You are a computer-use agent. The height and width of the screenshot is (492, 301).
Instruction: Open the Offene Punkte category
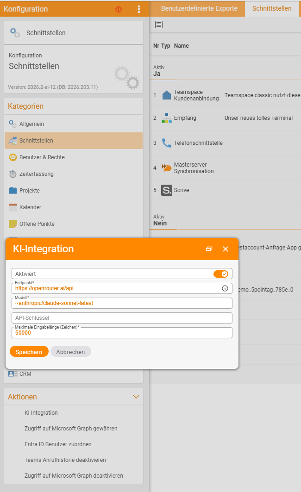74,224
